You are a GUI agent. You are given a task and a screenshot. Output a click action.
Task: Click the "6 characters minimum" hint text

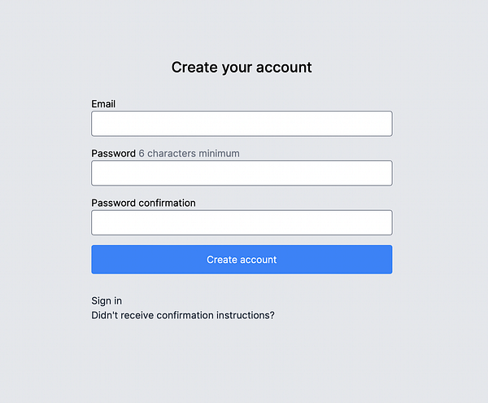[x=189, y=153]
